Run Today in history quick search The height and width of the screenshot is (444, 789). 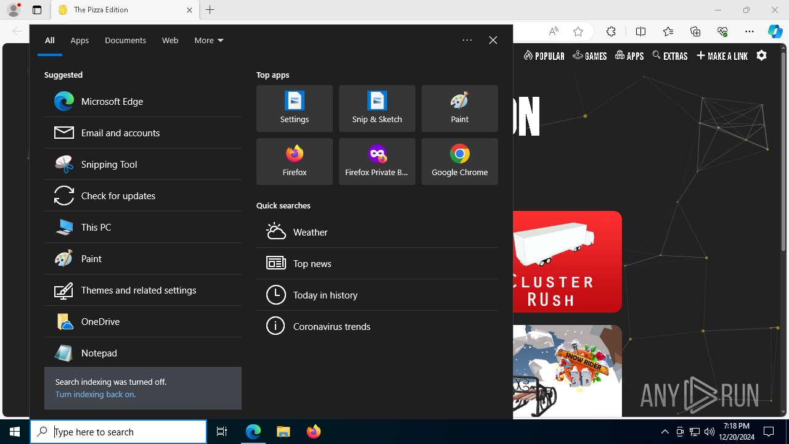point(377,295)
